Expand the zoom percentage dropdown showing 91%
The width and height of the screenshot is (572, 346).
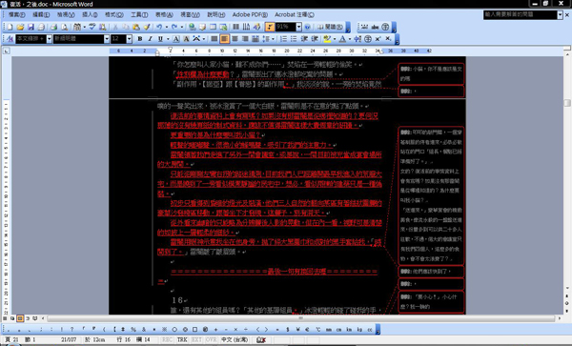[x=298, y=27]
